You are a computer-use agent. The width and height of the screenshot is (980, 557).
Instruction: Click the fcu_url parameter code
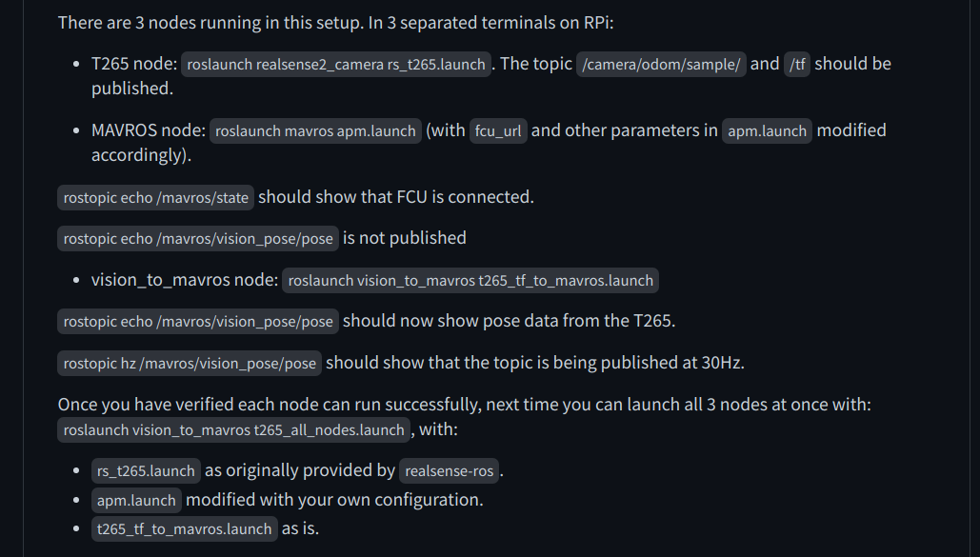click(x=498, y=131)
